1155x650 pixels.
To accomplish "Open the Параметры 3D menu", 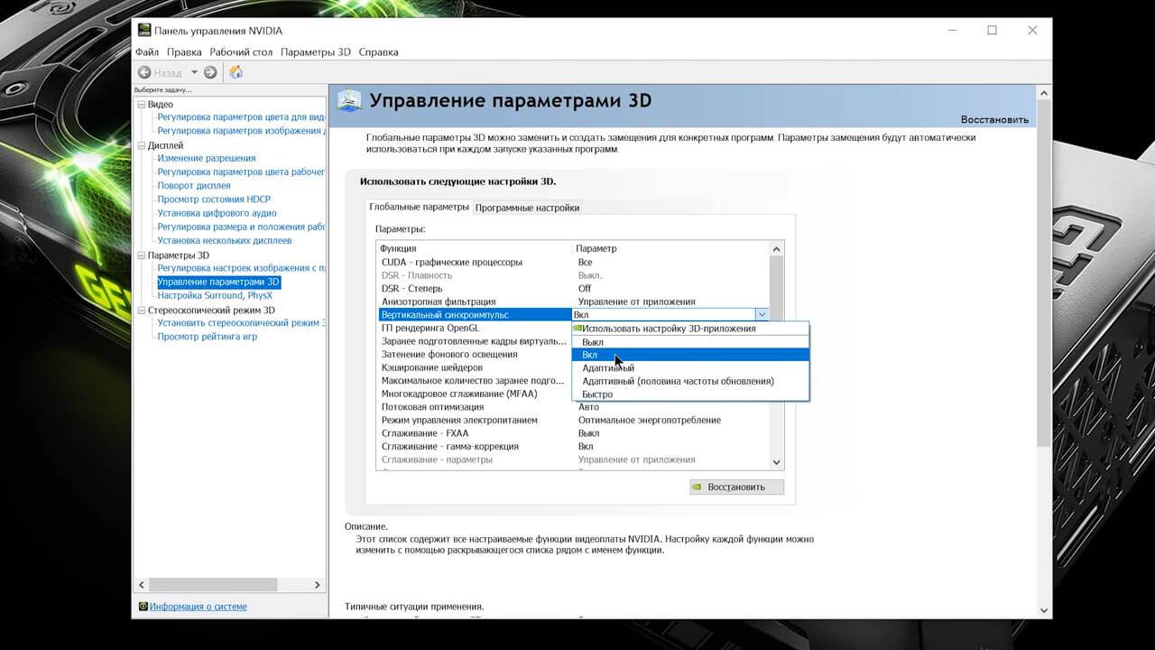I will 315,52.
